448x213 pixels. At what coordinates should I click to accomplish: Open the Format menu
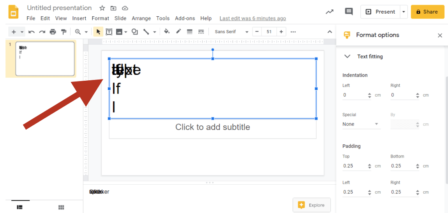(x=100, y=19)
